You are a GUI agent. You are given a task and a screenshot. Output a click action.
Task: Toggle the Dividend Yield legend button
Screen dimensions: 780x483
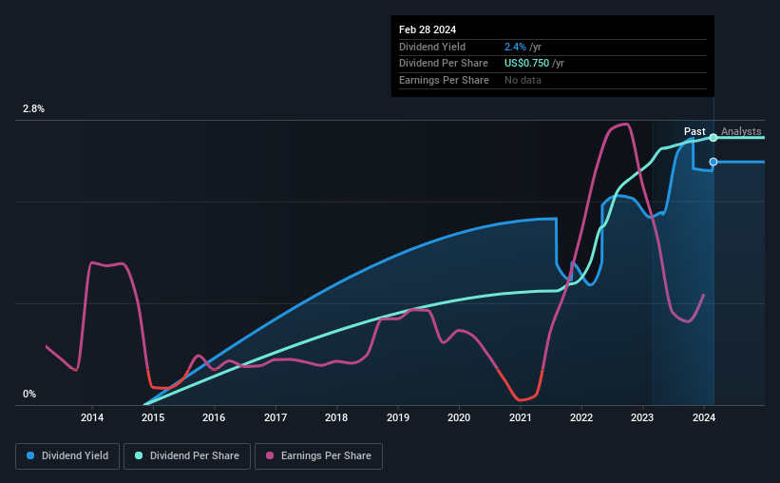pos(67,456)
